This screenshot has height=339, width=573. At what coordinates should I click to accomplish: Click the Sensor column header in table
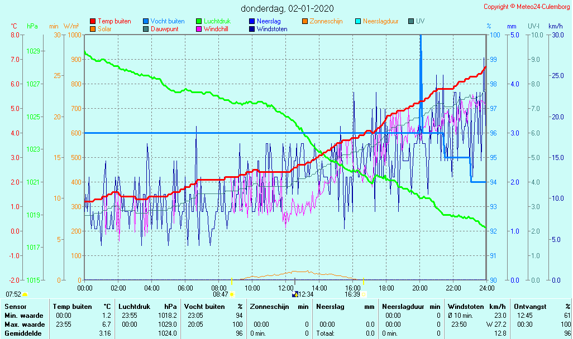point(15,307)
